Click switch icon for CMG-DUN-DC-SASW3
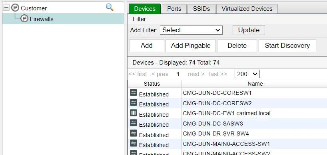Image resolution: width=327 pixels, height=155 pixels. [x=134, y=123]
